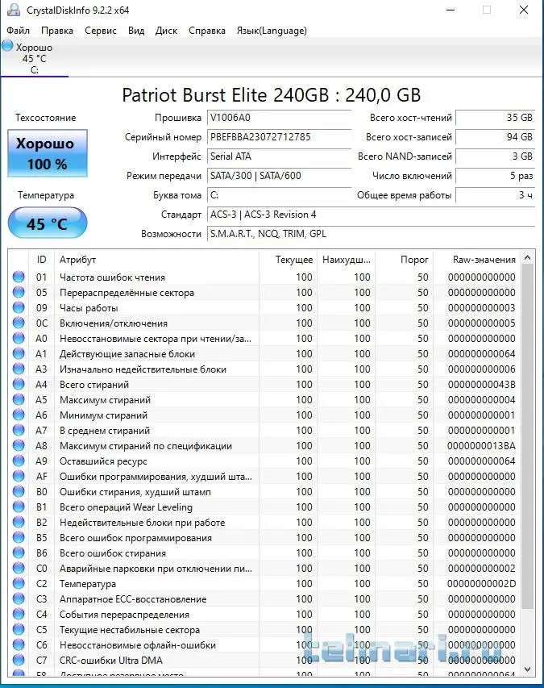Viewport: 544px width, 688px height.
Task: Select the C: disk tab showing 45 °C
Action: coord(35,58)
